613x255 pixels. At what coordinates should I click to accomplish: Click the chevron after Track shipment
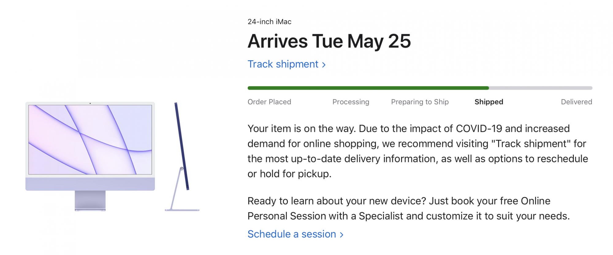[324, 65]
